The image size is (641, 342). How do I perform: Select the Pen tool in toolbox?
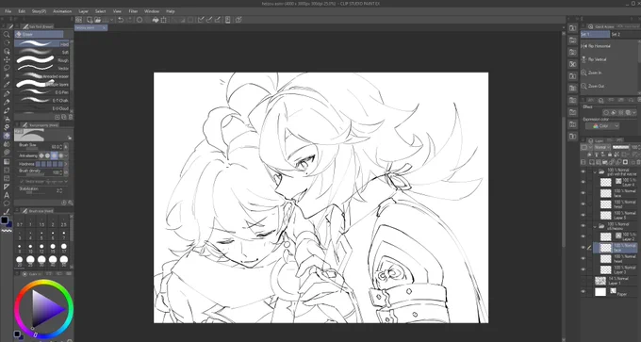tap(7, 93)
